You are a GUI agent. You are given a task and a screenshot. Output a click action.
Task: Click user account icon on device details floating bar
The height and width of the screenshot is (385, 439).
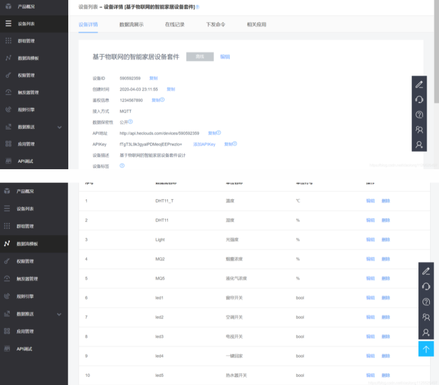pos(419,145)
